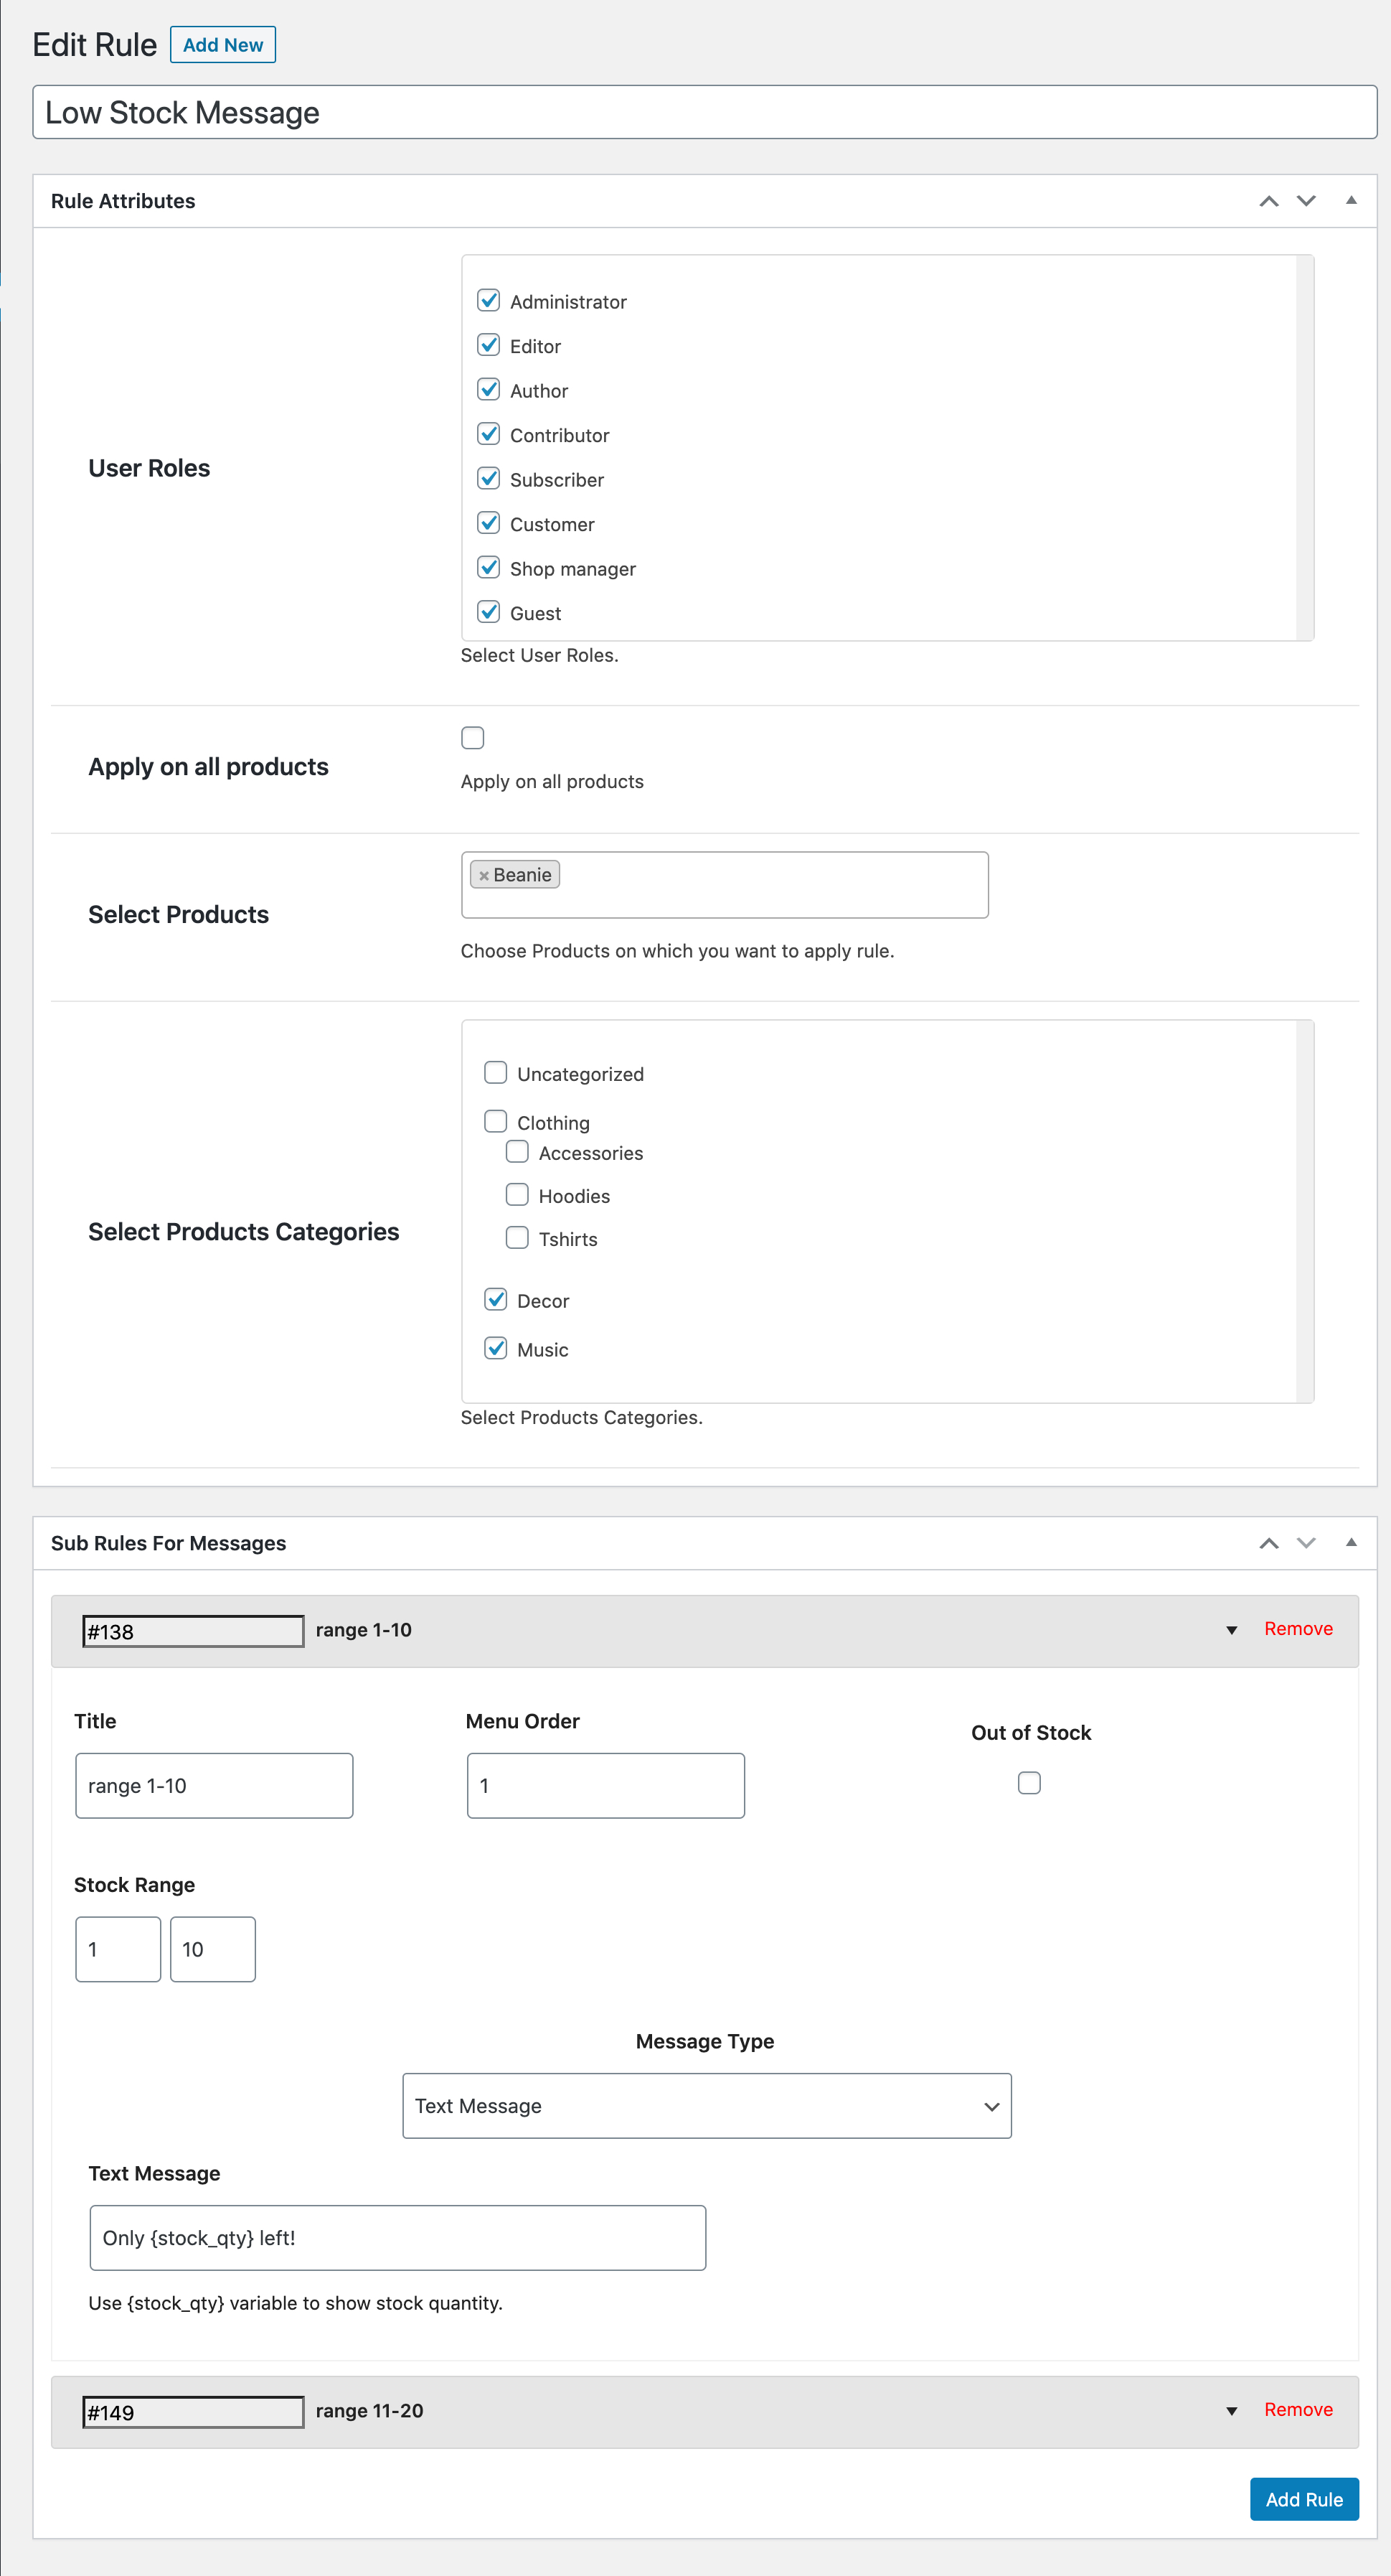Collapse the Rule Attributes panel
This screenshot has height=2576, width=1391.
pos(1350,201)
